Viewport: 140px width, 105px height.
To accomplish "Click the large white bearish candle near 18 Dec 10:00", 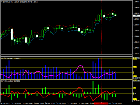I will (12, 34).
